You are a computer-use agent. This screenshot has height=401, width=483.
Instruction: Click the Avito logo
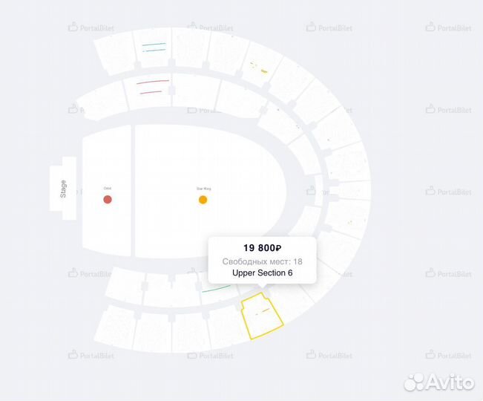point(438,381)
